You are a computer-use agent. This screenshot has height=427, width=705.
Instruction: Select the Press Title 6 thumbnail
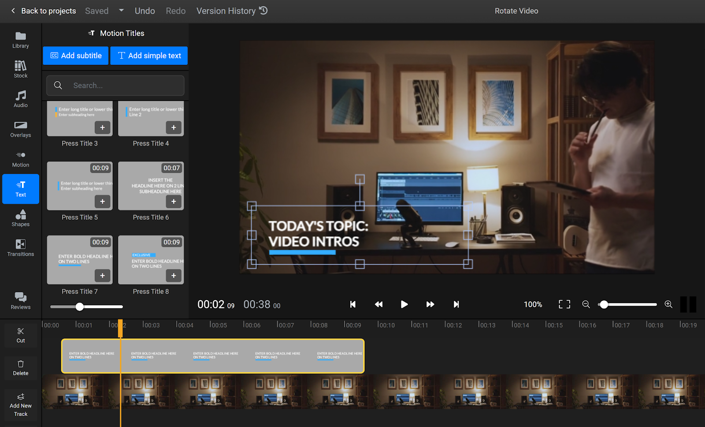[151, 186]
